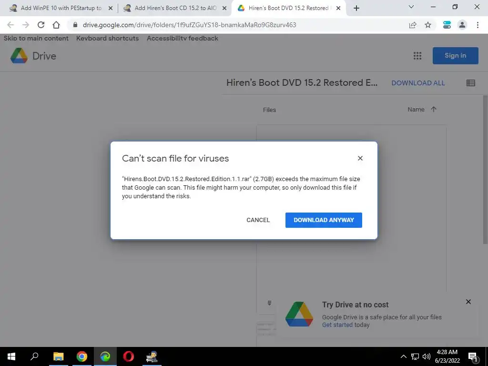Image resolution: width=488 pixels, height=366 pixels.
Task: Open the Windows Start menu
Action: pyautogui.click(x=11, y=356)
